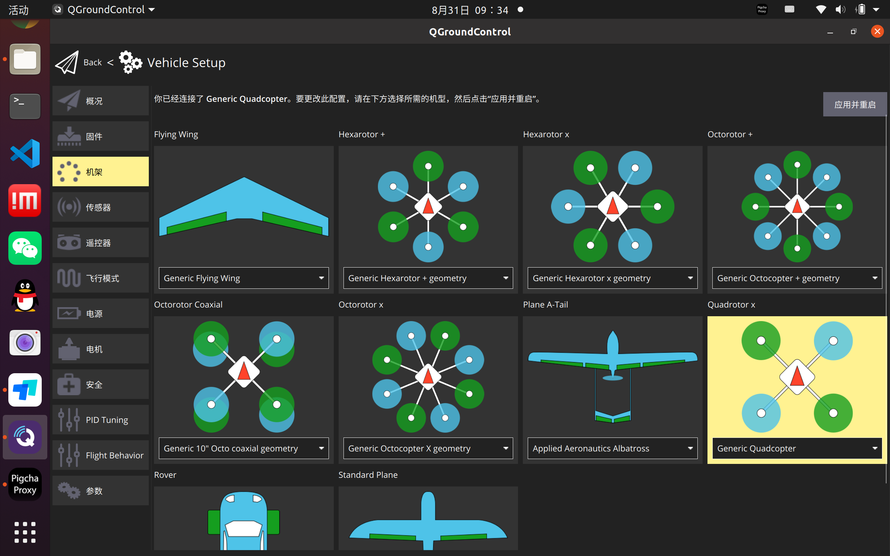
Task: Expand the Applied Aeronautics Albatross dropdown
Action: (612, 448)
